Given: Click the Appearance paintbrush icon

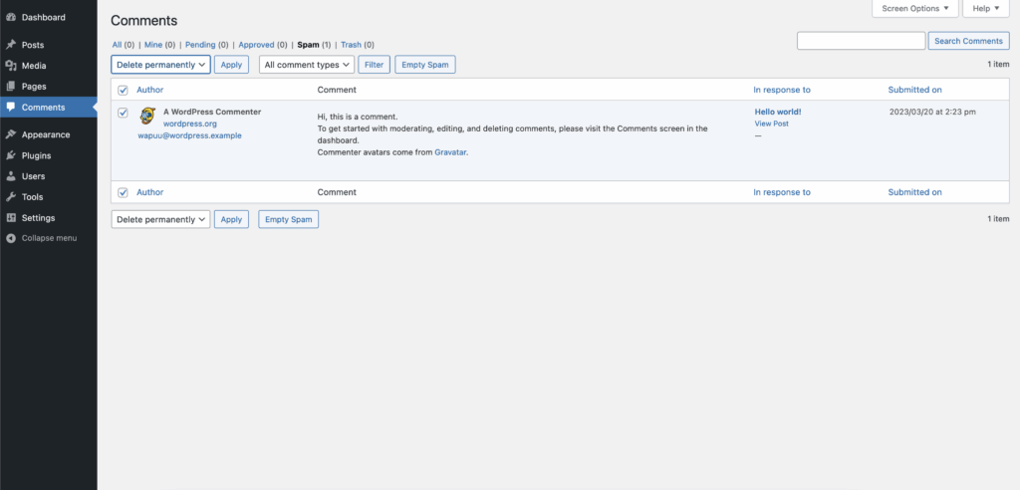Looking at the screenshot, I should pyautogui.click(x=10, y=134).
